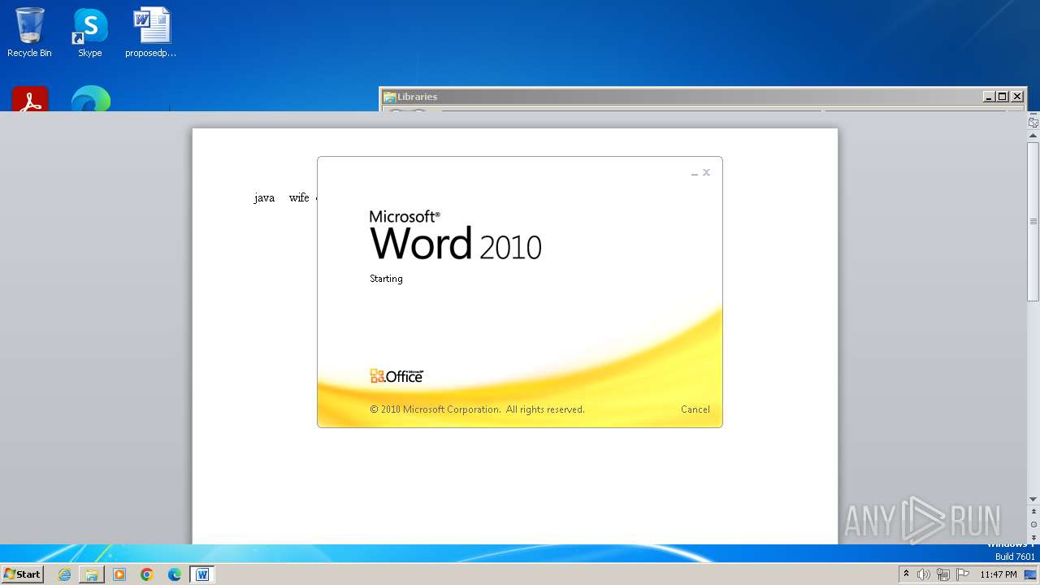
Task: Click the word 'wife' in the document
Action: 299,198
